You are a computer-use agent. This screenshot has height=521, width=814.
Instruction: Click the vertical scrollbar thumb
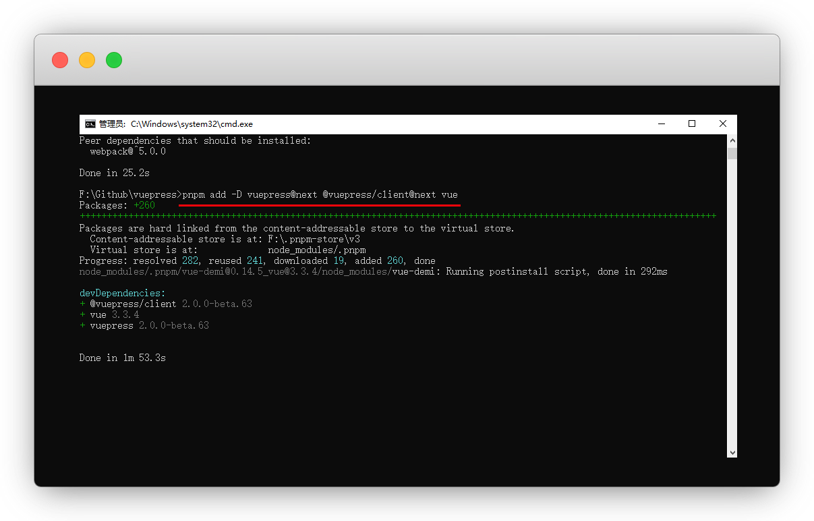point(732,153)
